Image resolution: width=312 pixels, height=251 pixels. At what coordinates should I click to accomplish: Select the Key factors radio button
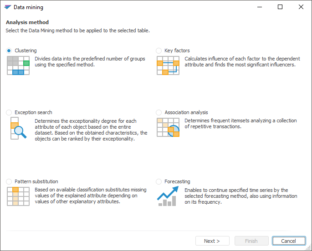point(159,50)
